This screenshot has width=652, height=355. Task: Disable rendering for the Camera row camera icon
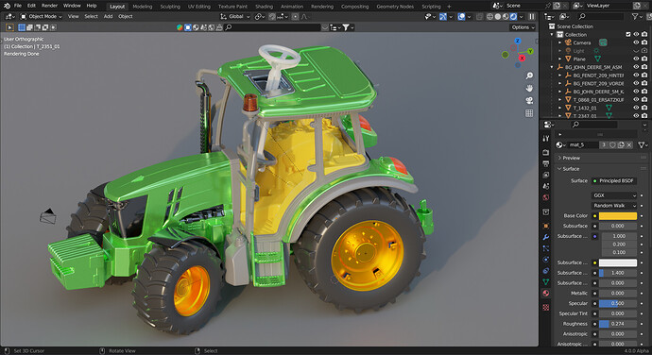coord(644,42)
